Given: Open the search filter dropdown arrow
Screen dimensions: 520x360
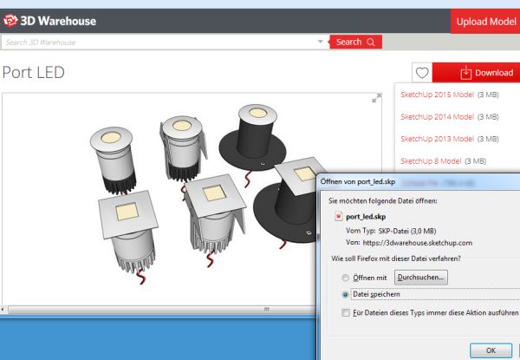Looking at the screenshot, I should click(321, 42).
